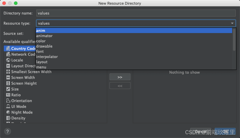Select Smallest Screen Width qualifier

[55, 72]
